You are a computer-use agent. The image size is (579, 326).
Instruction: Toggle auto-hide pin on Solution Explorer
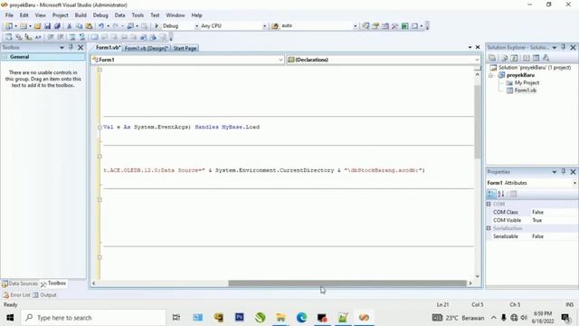pos(563,47)
